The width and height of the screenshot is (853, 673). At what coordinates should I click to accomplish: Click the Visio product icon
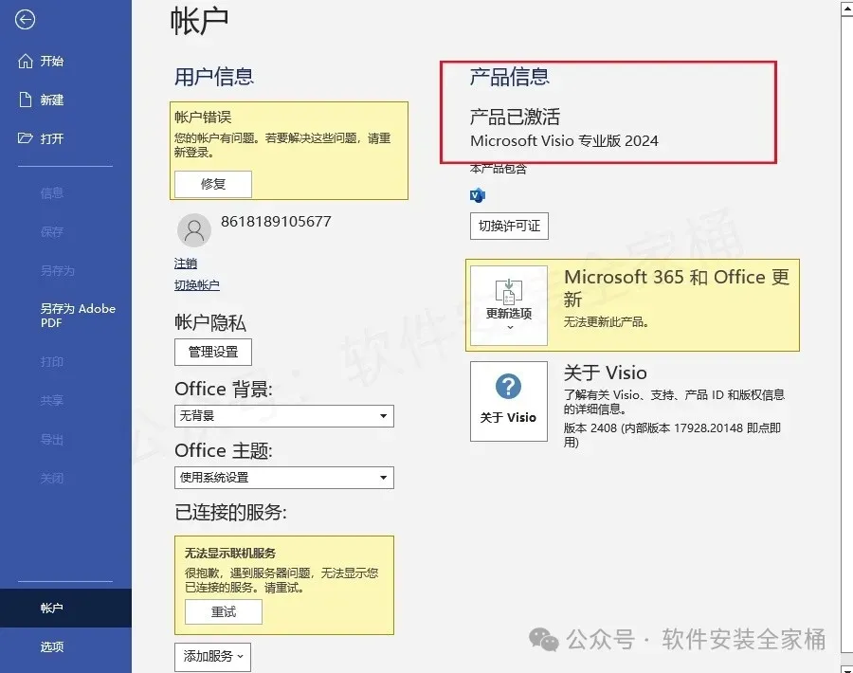pyautogui.click(x=478, y=194)
